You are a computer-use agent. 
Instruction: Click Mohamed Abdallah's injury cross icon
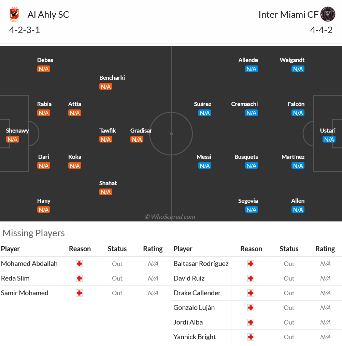(x=79, y=264)
